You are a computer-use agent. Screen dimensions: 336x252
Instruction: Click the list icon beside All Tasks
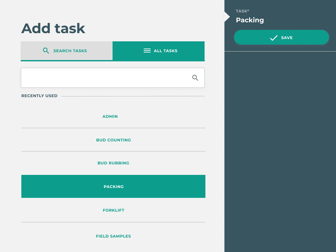pyautogui.click(x=147, y=51)
